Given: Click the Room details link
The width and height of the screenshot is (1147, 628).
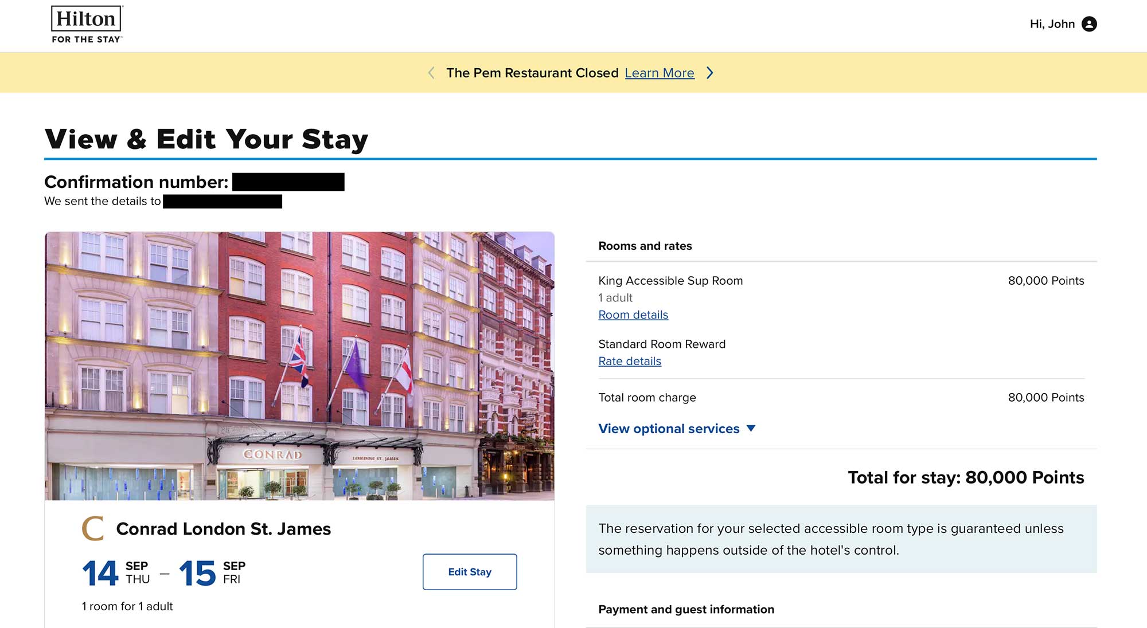Looking at the screenshot, I should (x=633, y=315).
